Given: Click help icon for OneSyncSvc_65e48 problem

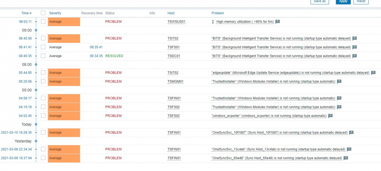Looking at the screenshot, I should tap(346, 158).
